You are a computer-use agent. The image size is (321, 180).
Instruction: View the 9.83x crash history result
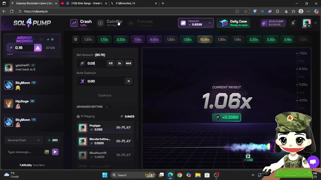154,39
